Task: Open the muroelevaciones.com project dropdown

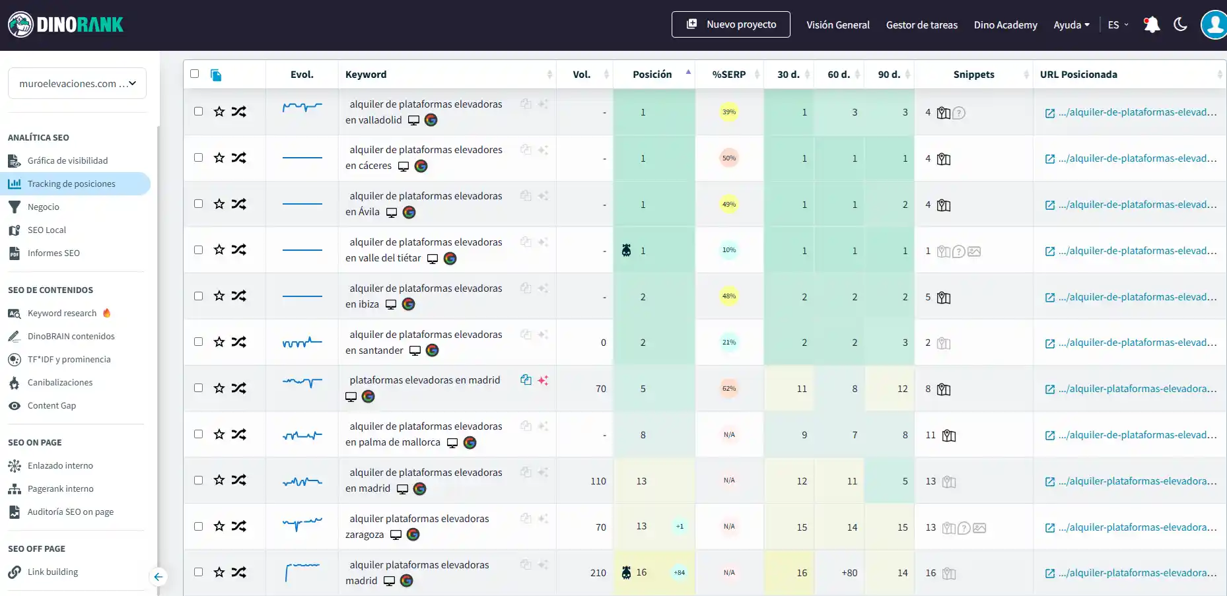Action: coord(77,84)
